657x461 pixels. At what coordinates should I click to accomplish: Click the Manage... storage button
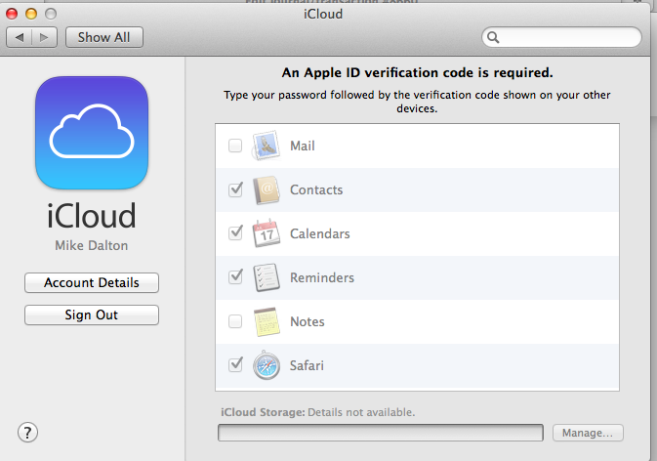588,433
